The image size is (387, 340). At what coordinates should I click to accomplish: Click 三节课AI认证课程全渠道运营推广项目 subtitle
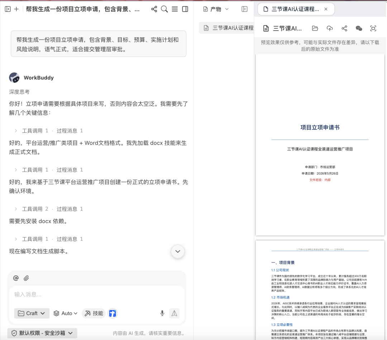click(x=320, y=149)
